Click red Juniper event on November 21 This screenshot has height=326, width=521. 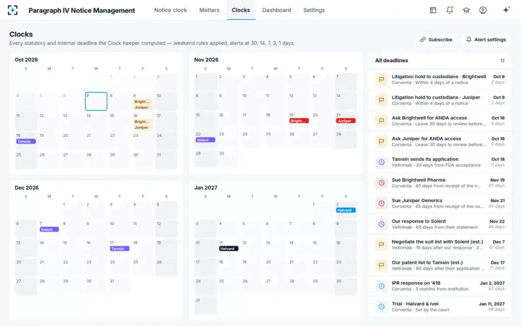[x=346, y=121]
